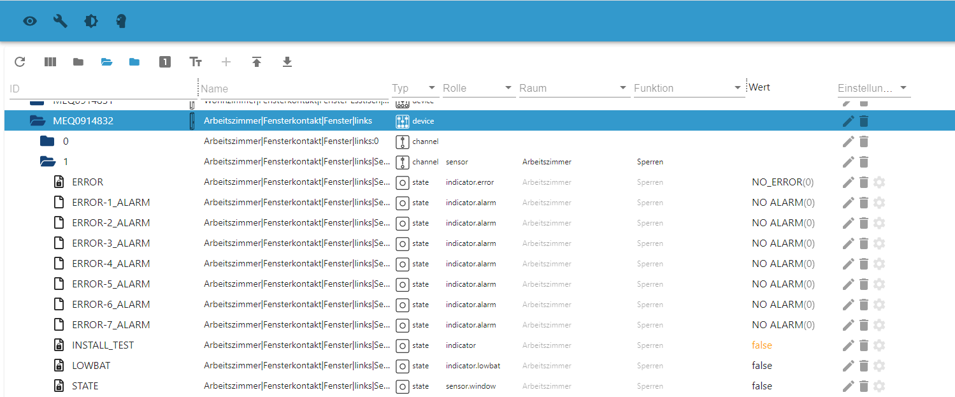
Task: Collapse all folders with the gray folder icon
Action: click(78, 62)
